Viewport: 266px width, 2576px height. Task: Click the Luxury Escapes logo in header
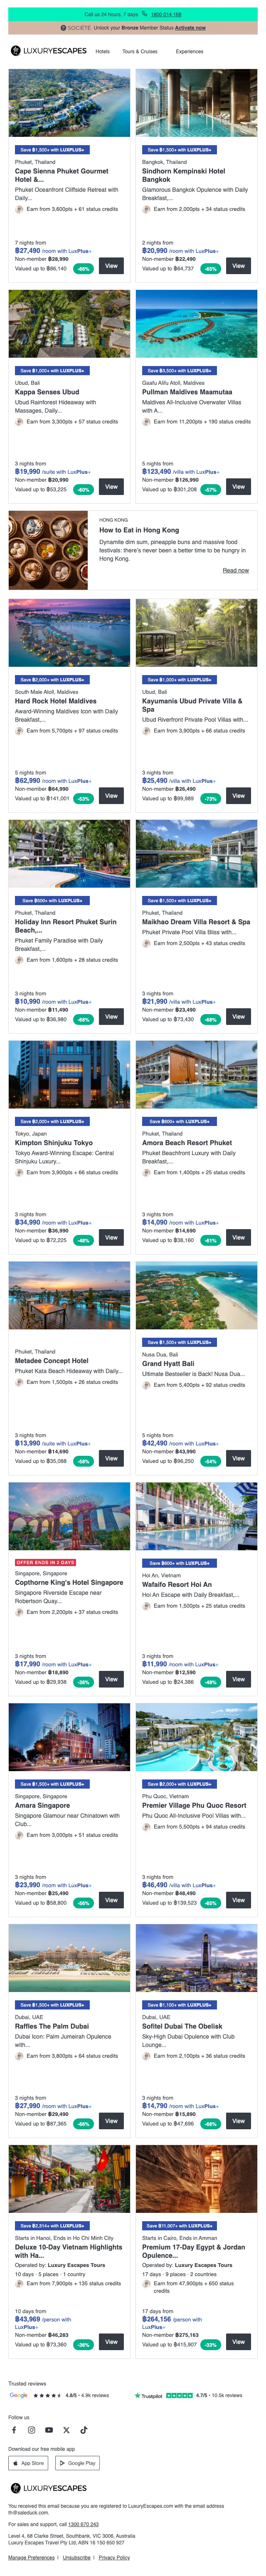coord(48,51)
